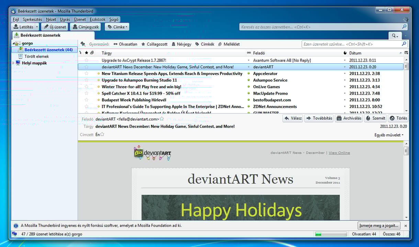Collapse the gorgo account tree
The height and width of the screenshot is (247, 419).
[13, 44]
